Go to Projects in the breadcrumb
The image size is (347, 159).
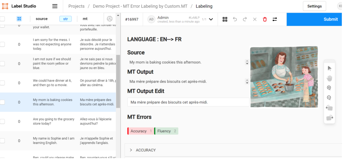click(x=77, y=6)
